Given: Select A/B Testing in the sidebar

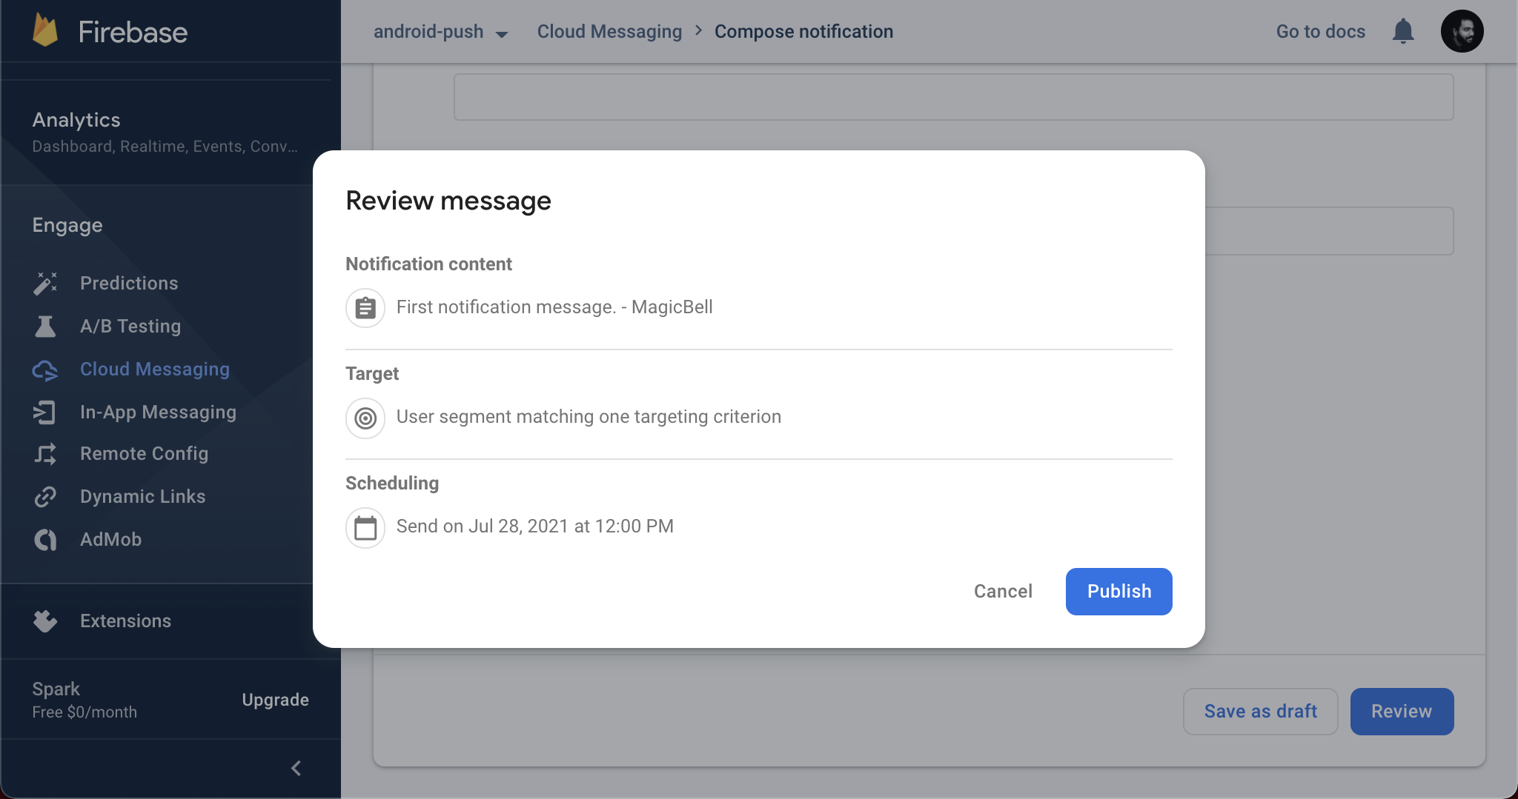Looking at the screenshot, I should click(130, 326).
